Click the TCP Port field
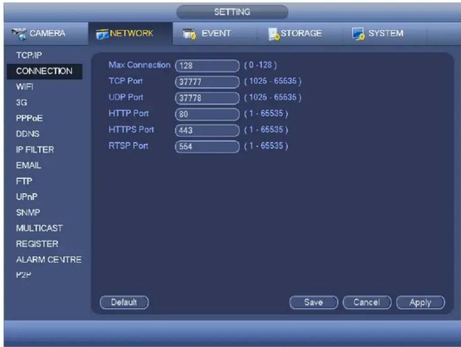The image size is (461, 347). click(x=207, y=82)
